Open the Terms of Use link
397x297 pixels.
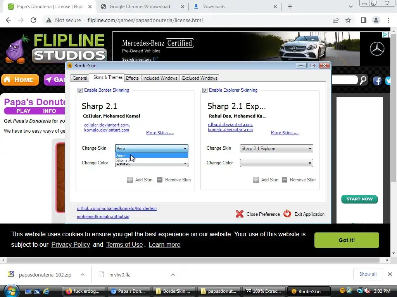(x=124, y=244)
